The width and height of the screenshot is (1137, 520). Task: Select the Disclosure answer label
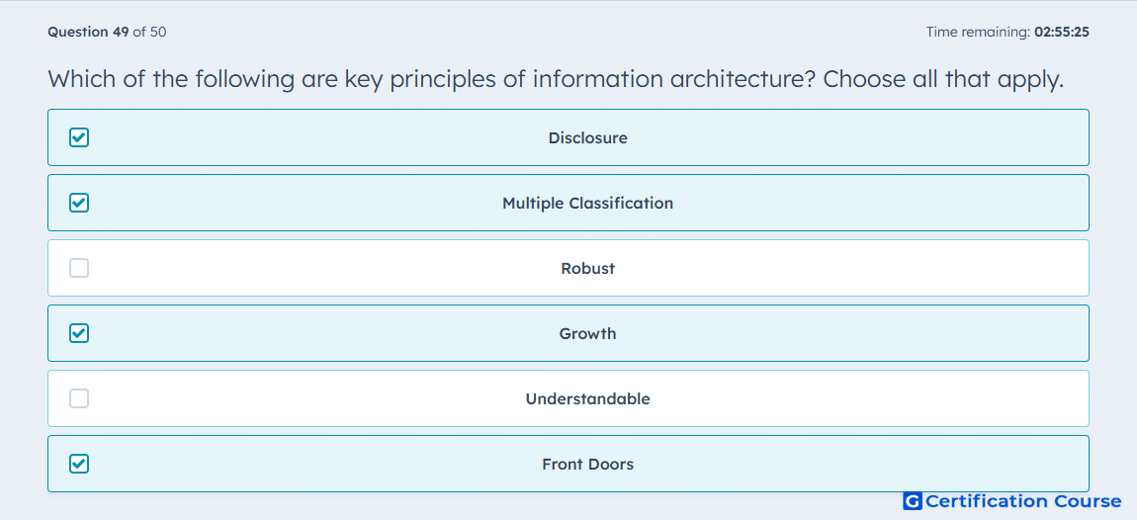588,137
